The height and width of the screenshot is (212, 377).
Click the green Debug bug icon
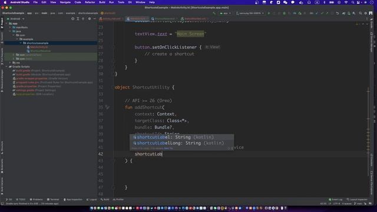[x=284, y=13]
